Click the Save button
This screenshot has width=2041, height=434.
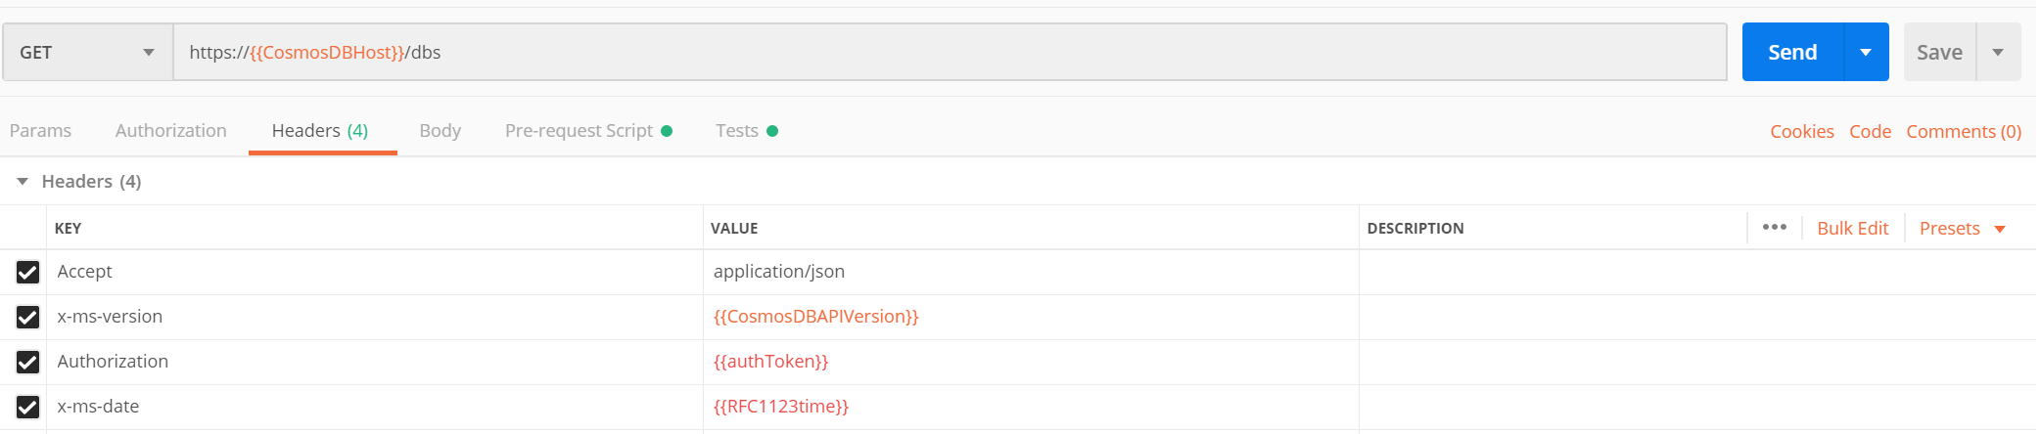point(1939,52)
